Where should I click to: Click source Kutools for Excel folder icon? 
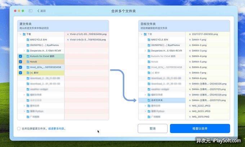(x=28, y=56)
